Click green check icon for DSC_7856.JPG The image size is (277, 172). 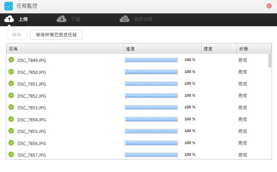(11, 143)
